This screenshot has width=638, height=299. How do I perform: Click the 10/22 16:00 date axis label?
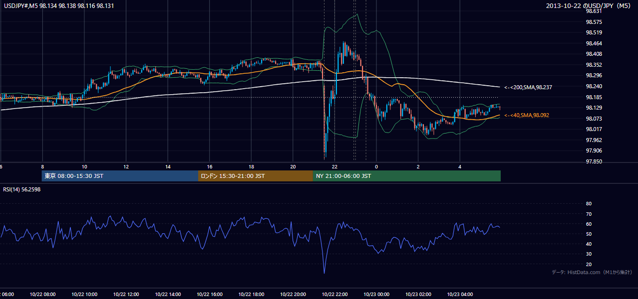pos(210,295)
